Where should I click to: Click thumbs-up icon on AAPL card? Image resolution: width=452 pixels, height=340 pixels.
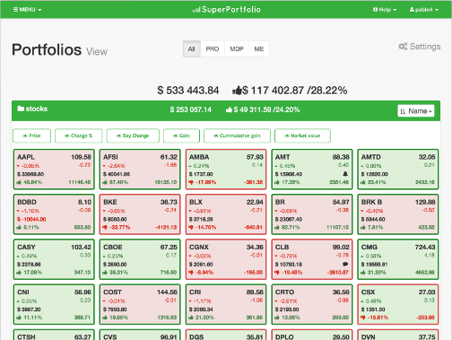pyautogui.click(x=19, y=182)
